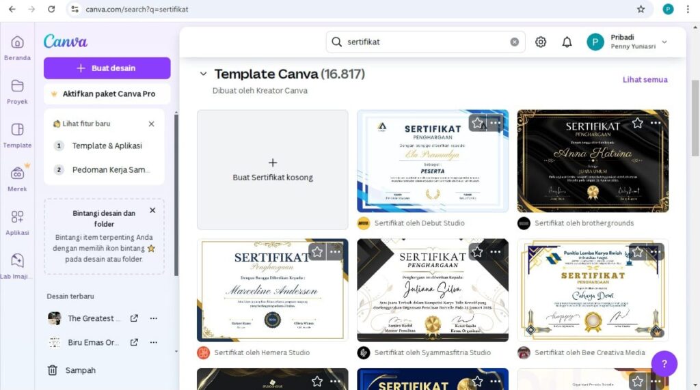
Task: Go back with browser back arrow
Action: [12, 9]
